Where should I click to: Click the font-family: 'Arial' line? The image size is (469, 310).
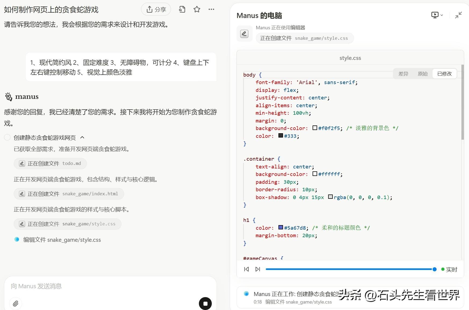306,82
